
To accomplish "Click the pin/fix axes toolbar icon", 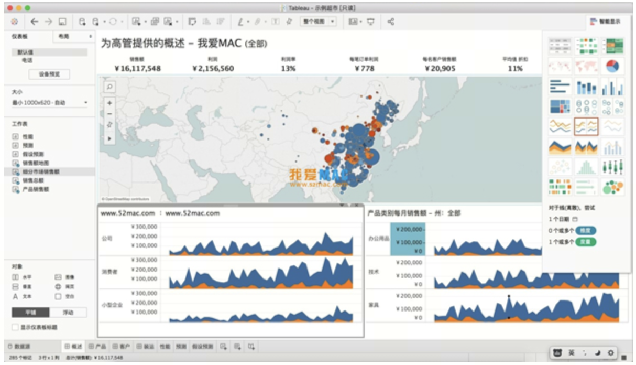I will [289, 22].
